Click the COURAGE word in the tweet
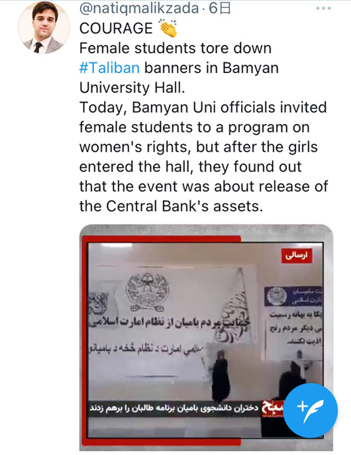 116,29
